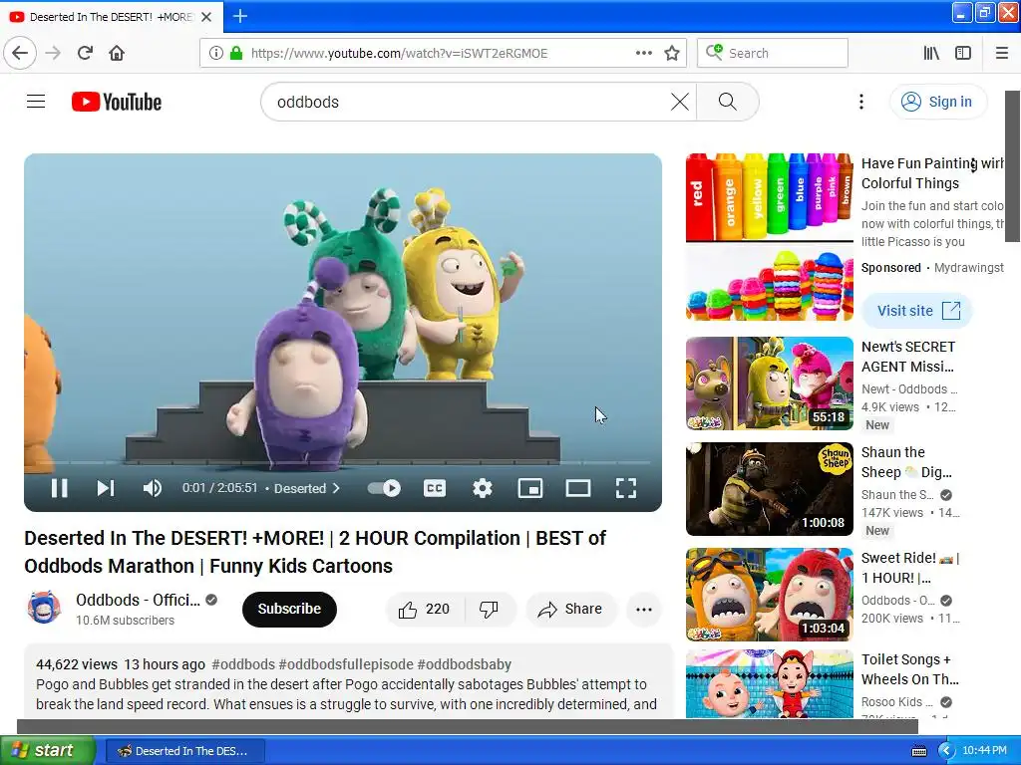Open Newt's SECRET AGENT video thumbnail

tap(769, 383)
